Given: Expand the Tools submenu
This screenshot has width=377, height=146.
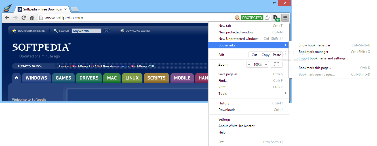Looking at the screenshot, I should click(x=249, y=94).
